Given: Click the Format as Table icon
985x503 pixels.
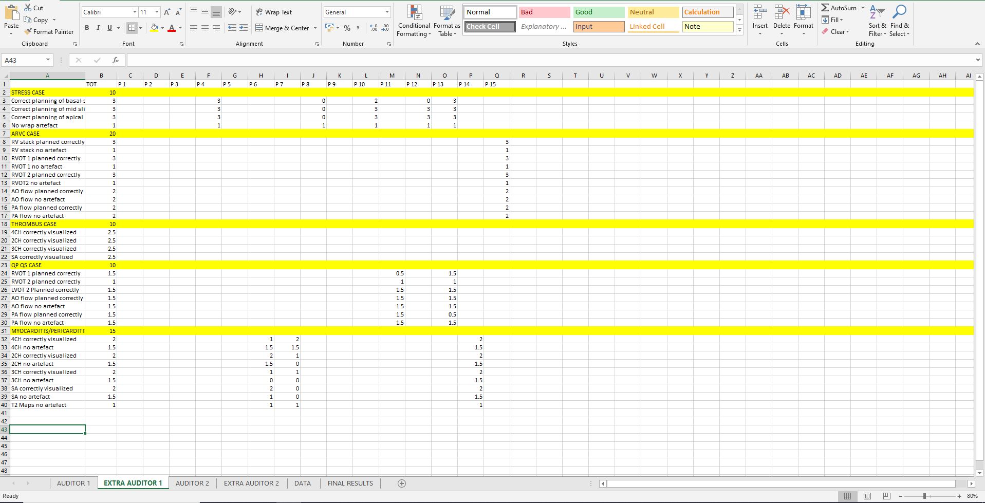Looking at the screenshot, I should tap(447, 22).
